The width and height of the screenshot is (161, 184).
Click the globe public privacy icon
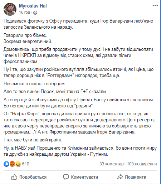[x=35, y=13]
